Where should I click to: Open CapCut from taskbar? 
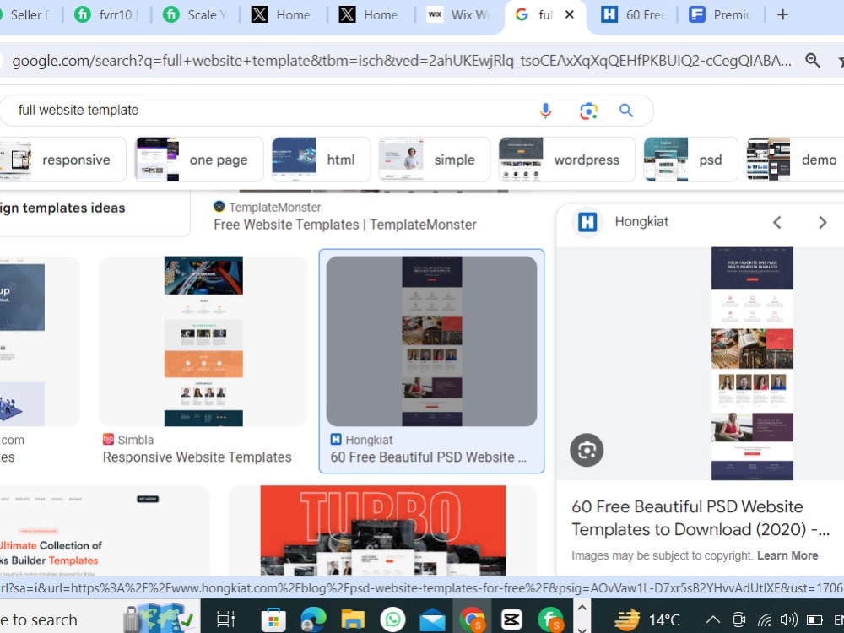(x=511, y=620)
